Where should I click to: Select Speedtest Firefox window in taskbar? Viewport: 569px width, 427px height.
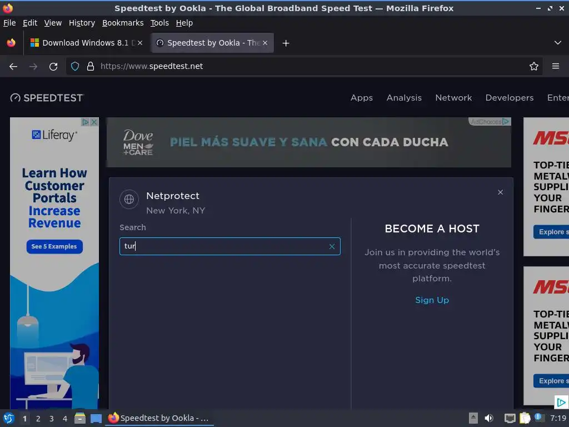[x=159, y=418]
